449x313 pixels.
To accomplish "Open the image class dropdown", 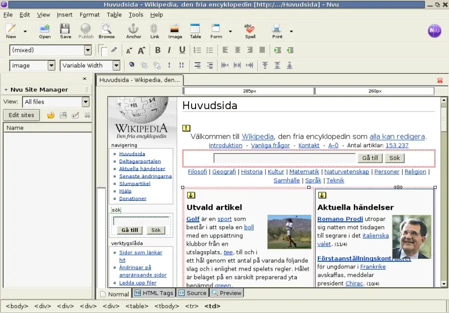I will pos(51,65).
